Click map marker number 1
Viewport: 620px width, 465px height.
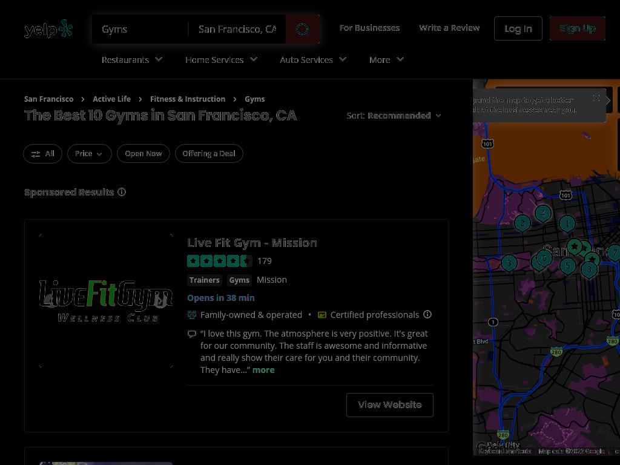567,224
